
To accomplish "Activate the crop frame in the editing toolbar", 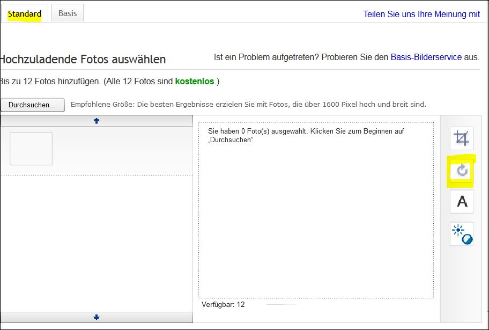I will coord(462,138).
